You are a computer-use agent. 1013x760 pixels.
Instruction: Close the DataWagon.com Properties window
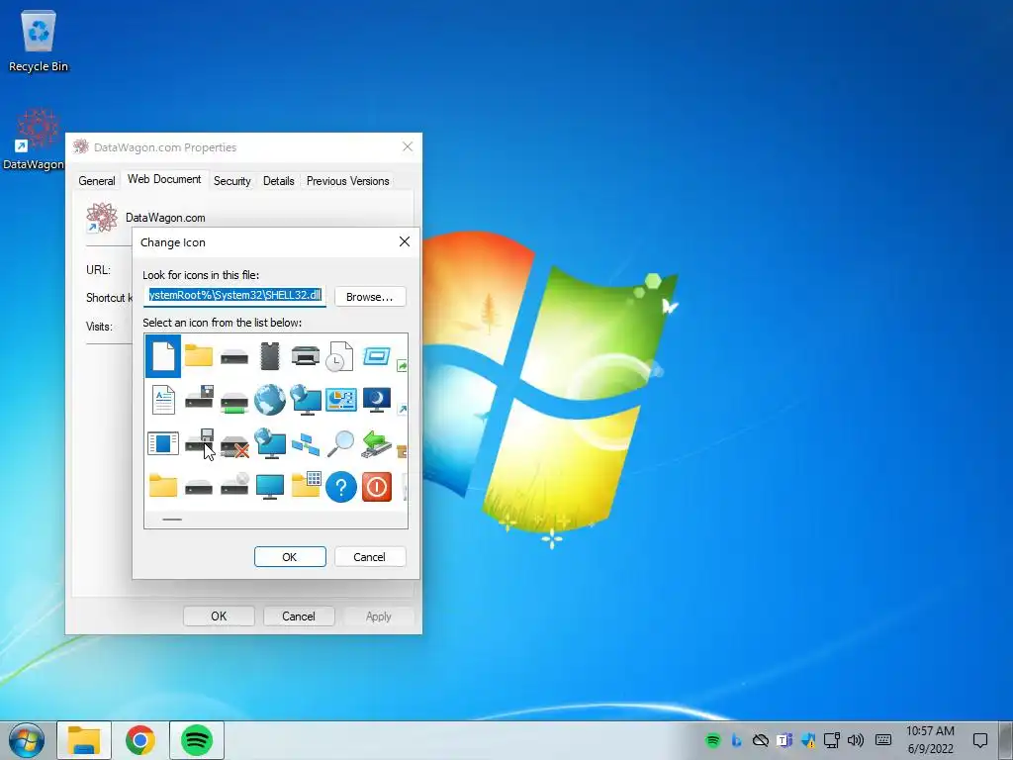click(408, 146)
